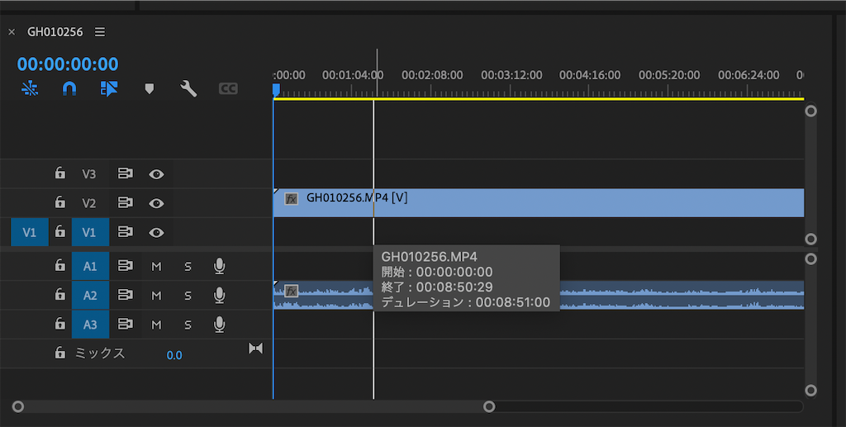Hide track V2 output with eye icon
Screen dimensions: 846x427
pos(156,203)
